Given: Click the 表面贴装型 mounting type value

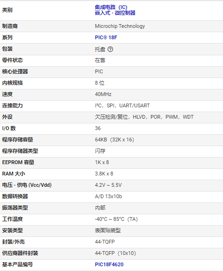Looking at the screenshot, I should click(x=108, y=230).
